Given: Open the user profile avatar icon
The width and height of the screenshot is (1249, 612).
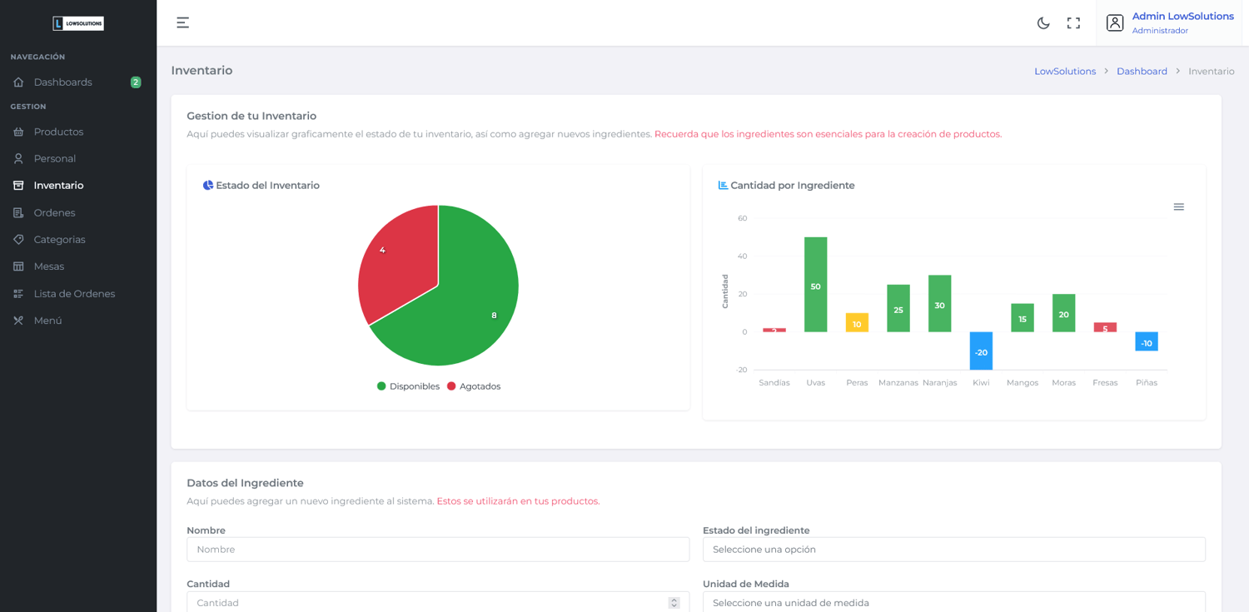Looking at the screenshot, I should pos(1115,23).
